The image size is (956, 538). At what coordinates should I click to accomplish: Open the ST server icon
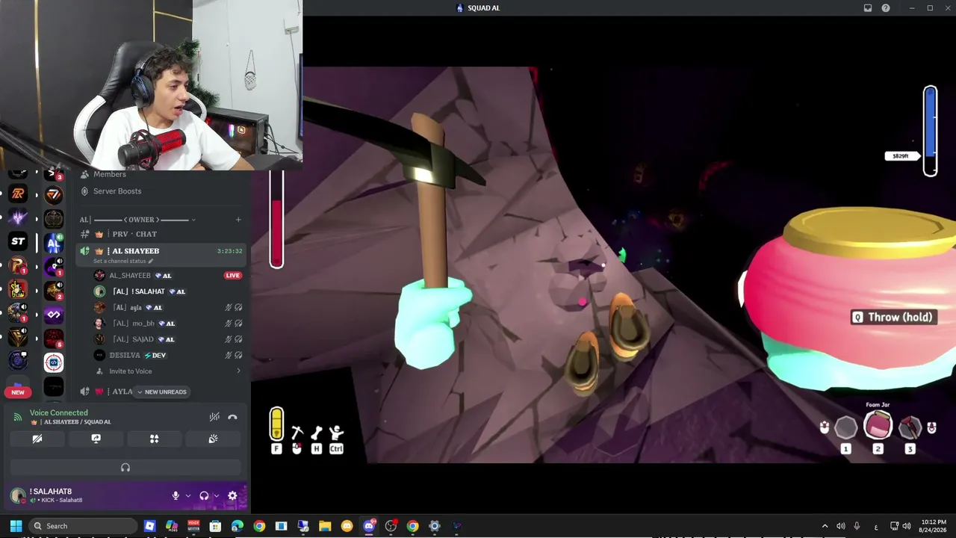(18, 241)
